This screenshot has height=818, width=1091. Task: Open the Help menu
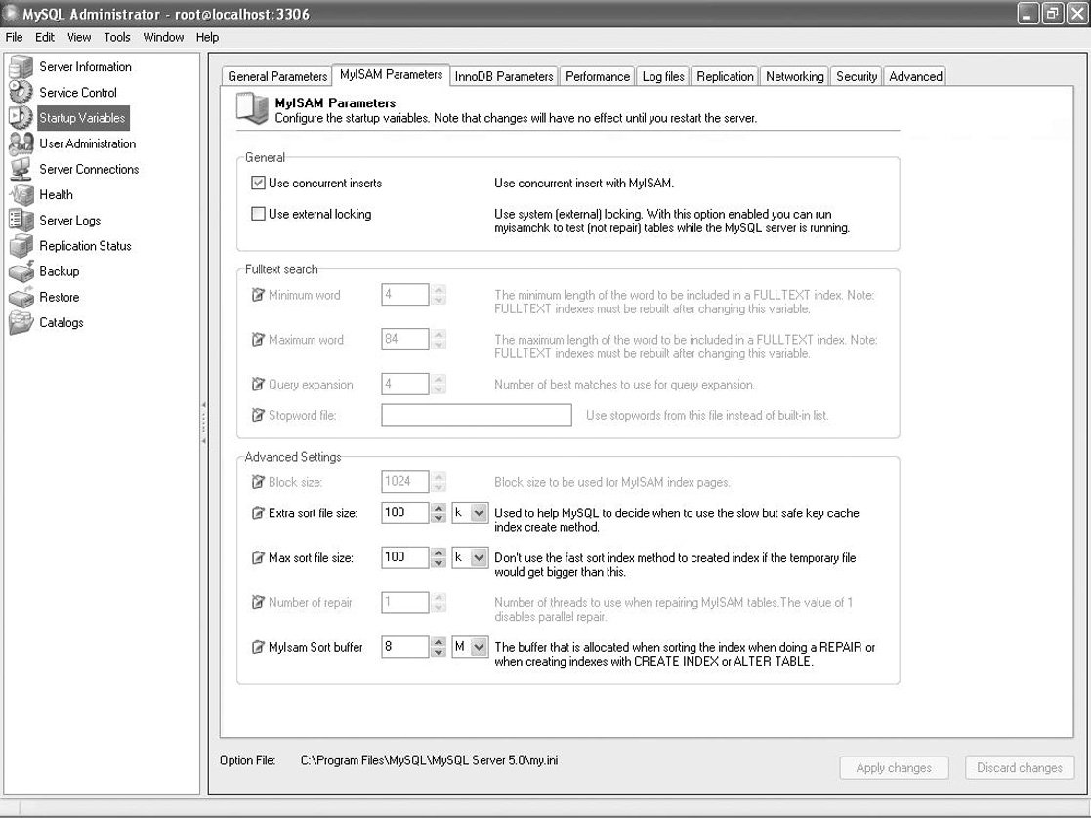207,37
